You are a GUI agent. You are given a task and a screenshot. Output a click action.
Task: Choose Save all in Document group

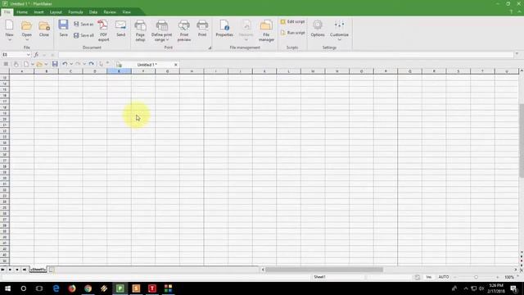coord(84,35)
